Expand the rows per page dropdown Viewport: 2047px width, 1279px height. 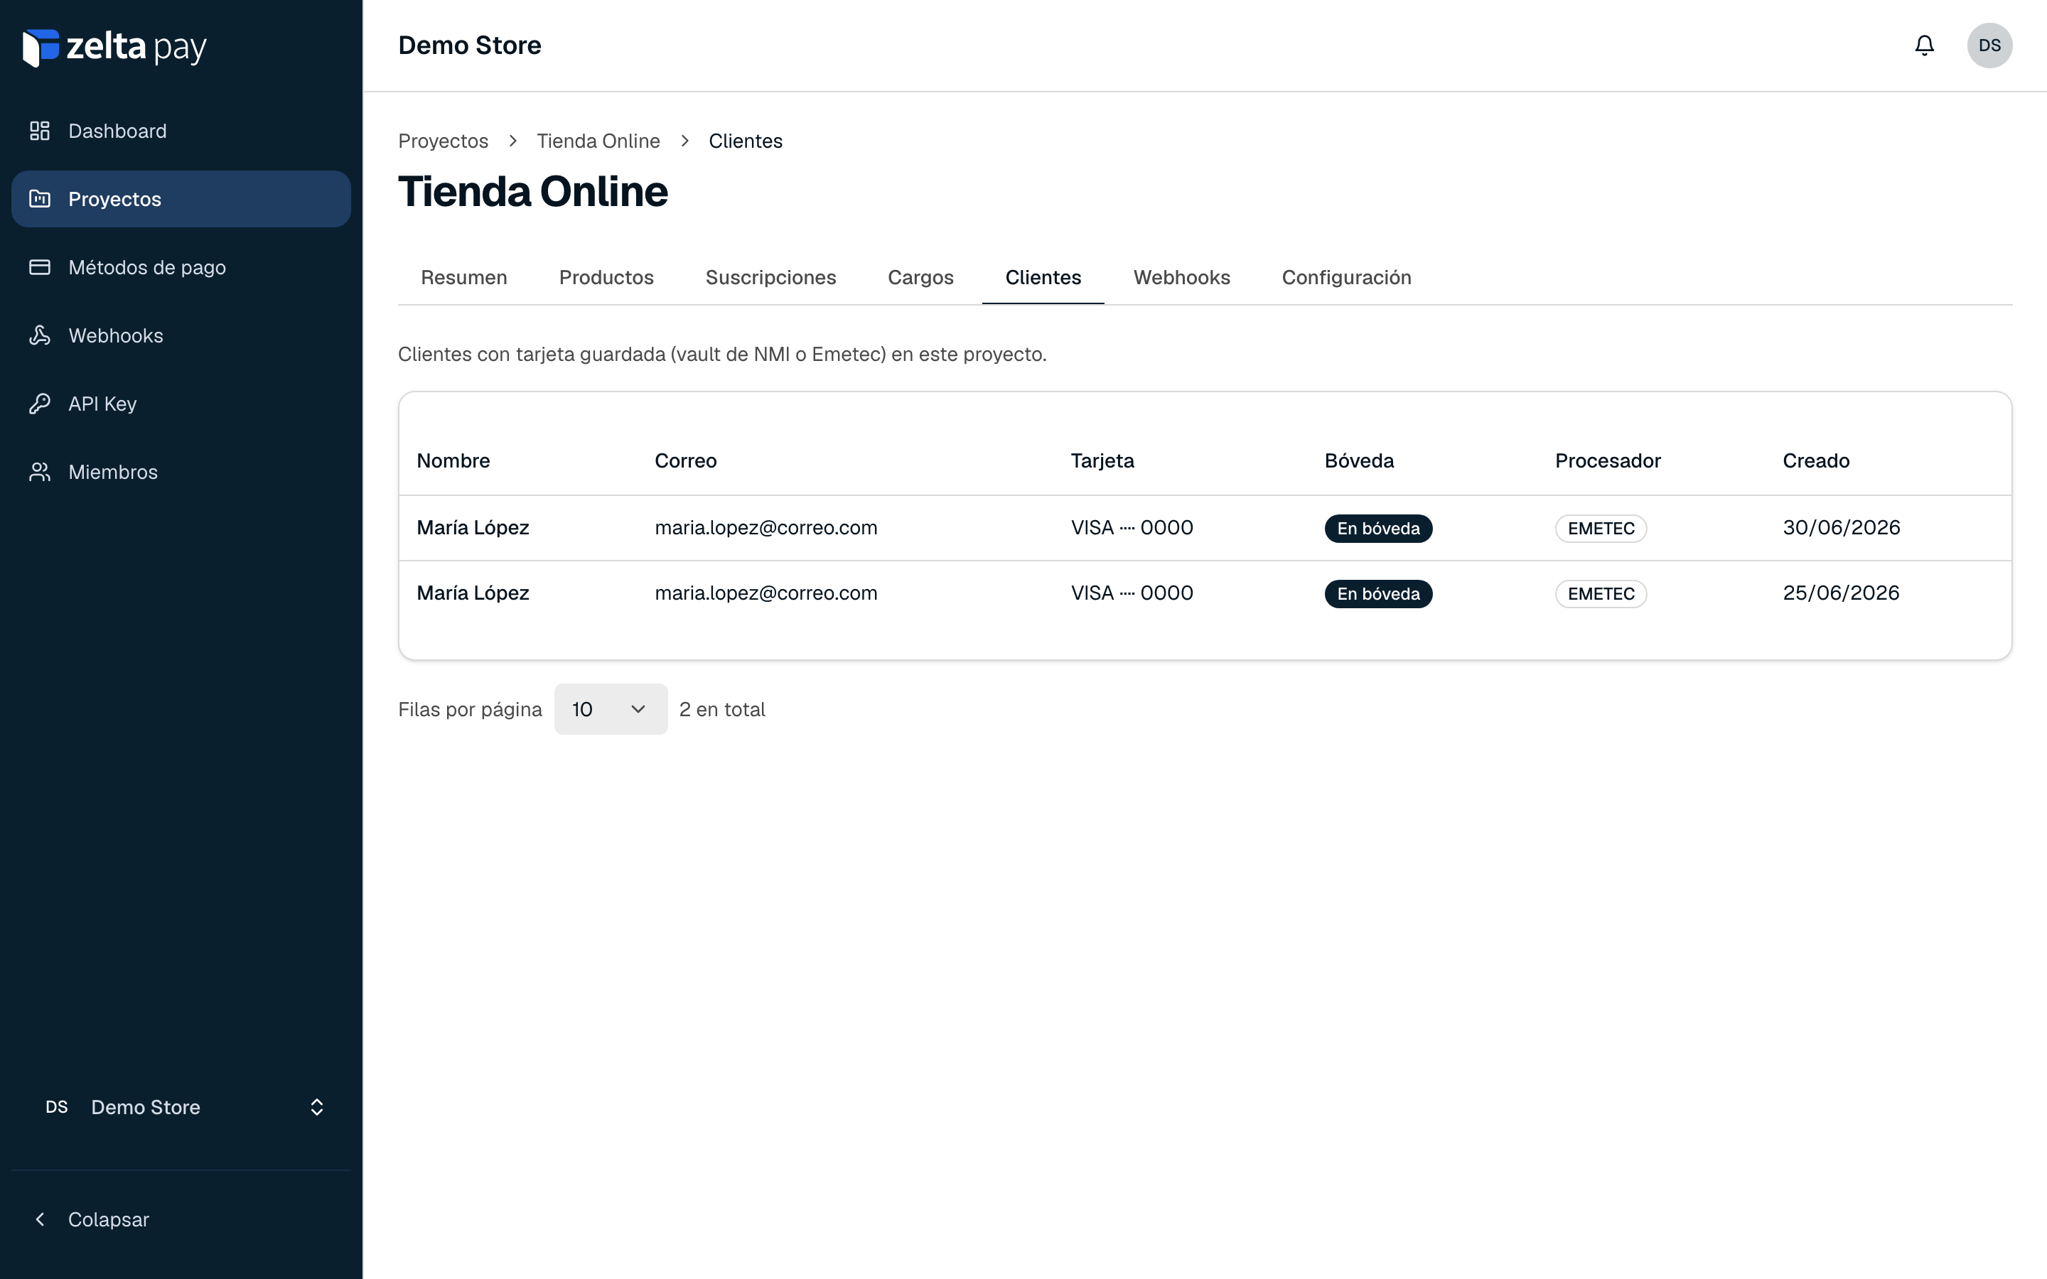click(611, 709)
